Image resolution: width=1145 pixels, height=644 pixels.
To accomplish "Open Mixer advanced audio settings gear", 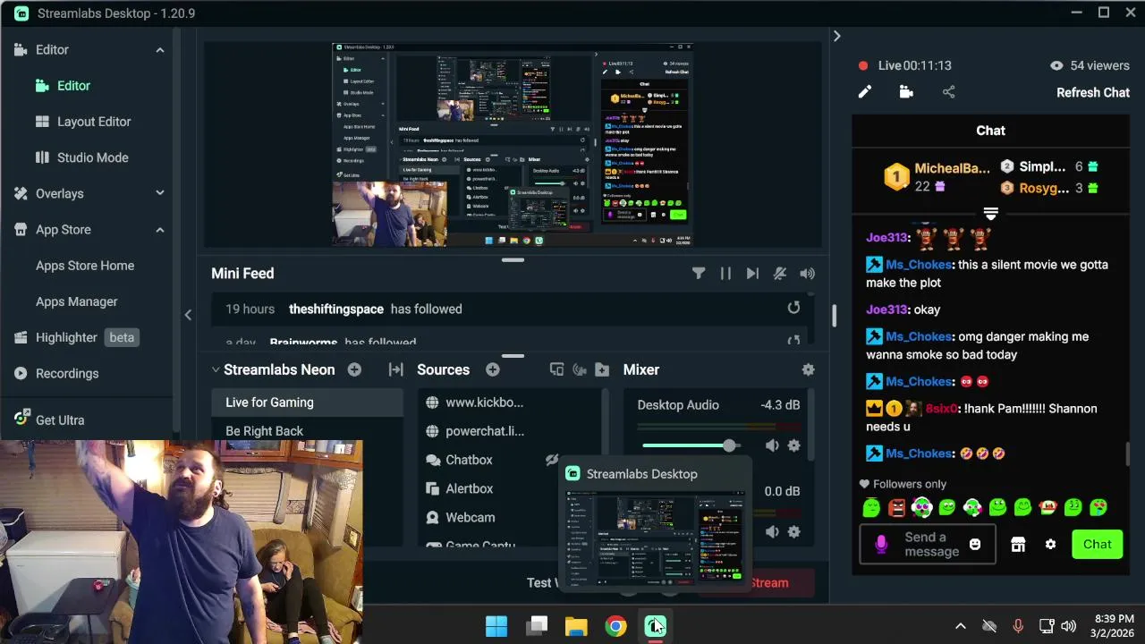I will [x=808, y=369].
